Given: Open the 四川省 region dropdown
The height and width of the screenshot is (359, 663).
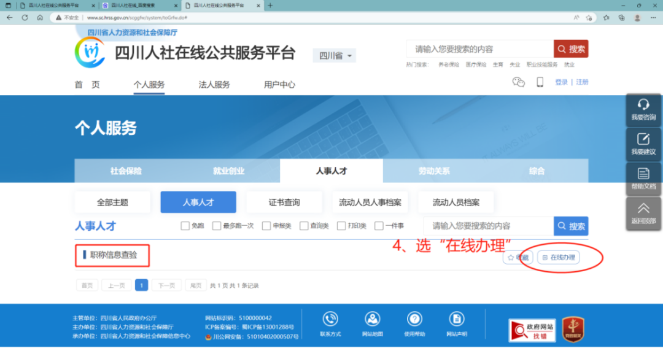Looking at the screenshot, I should point(334,55).
